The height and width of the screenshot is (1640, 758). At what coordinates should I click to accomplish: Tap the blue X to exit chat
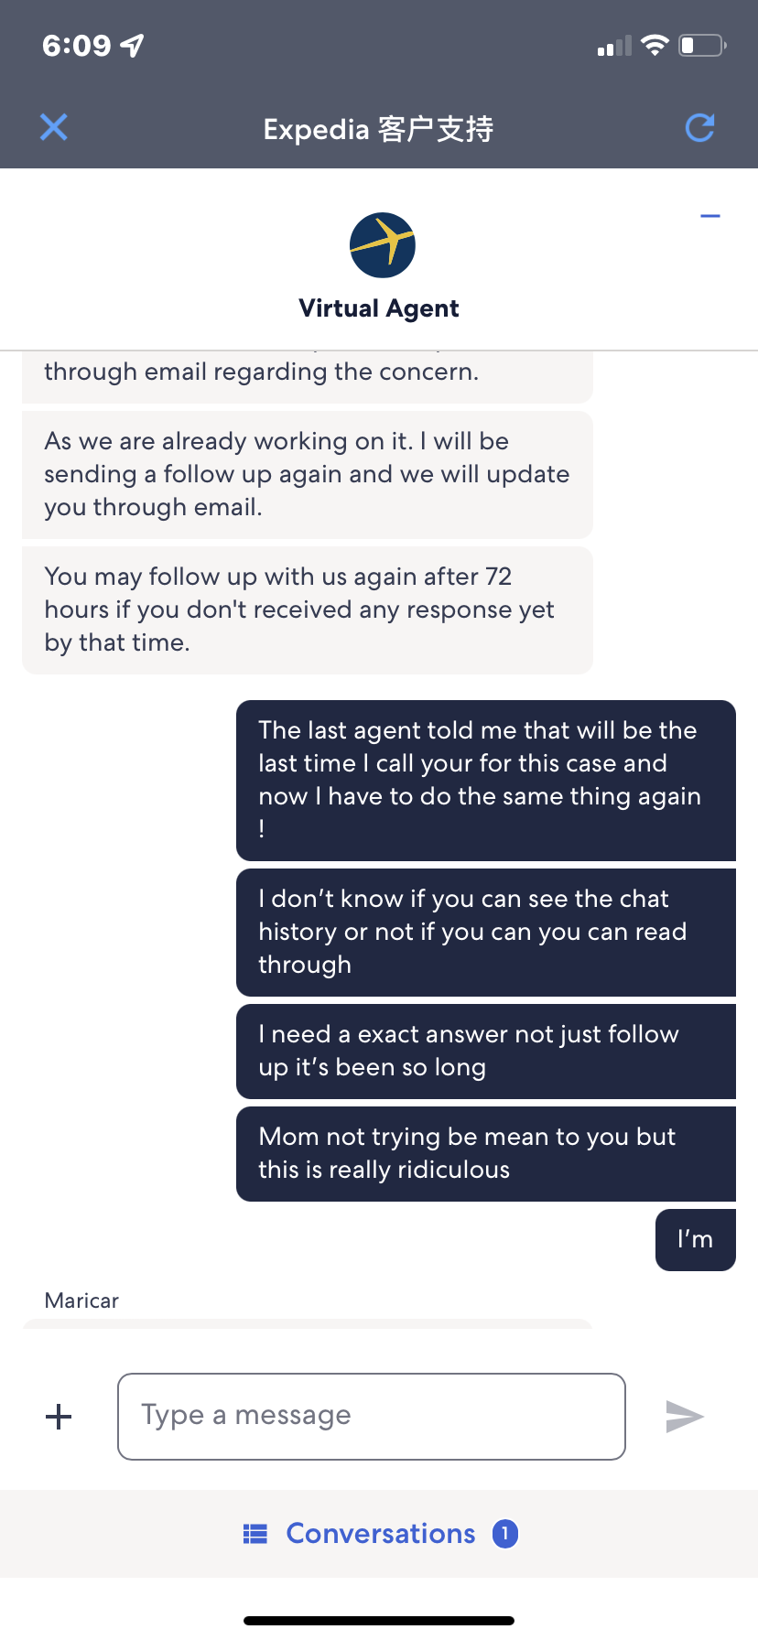click(x=53, y=128)
